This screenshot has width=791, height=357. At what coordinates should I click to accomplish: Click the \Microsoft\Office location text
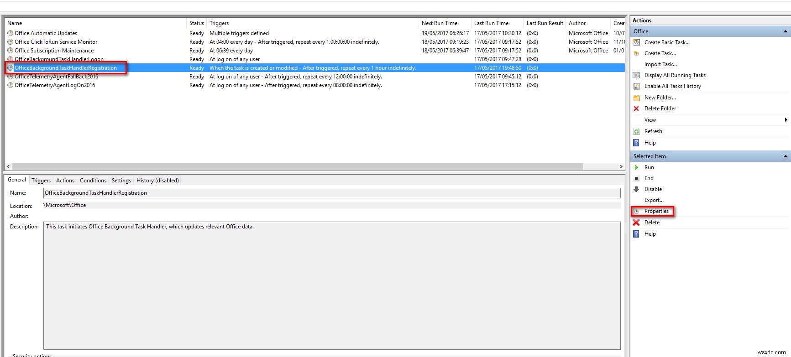tap(65, 205)
